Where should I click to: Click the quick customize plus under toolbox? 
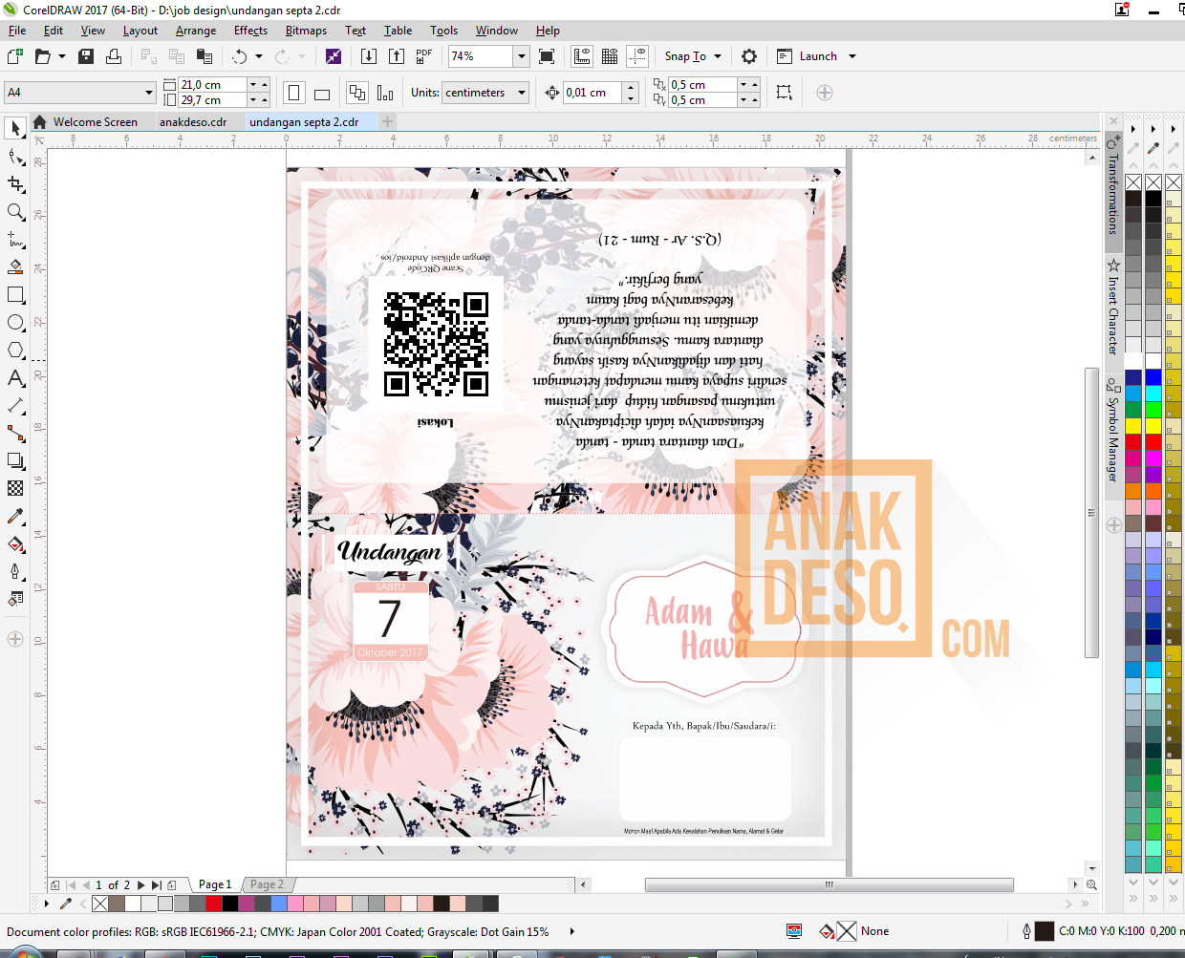pos(15,639)
